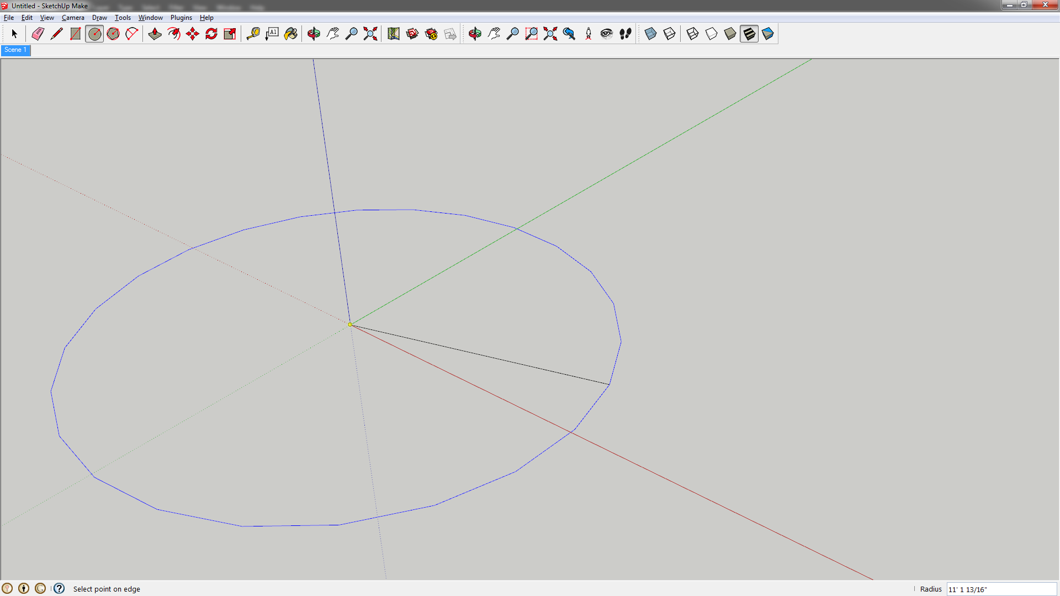
Task: Toggle X-Ray face style
Action: 650,34
